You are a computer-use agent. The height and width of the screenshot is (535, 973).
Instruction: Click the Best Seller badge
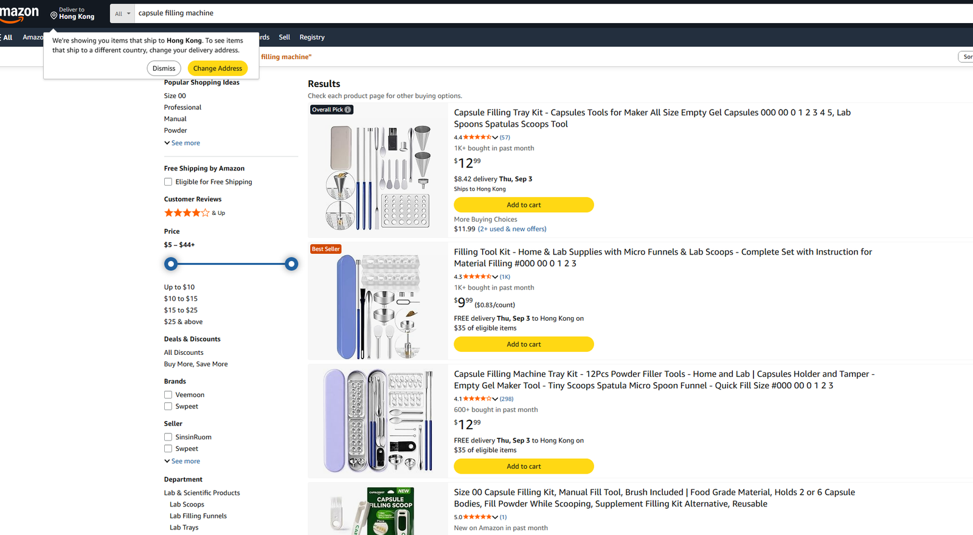(x=325, y=249)
